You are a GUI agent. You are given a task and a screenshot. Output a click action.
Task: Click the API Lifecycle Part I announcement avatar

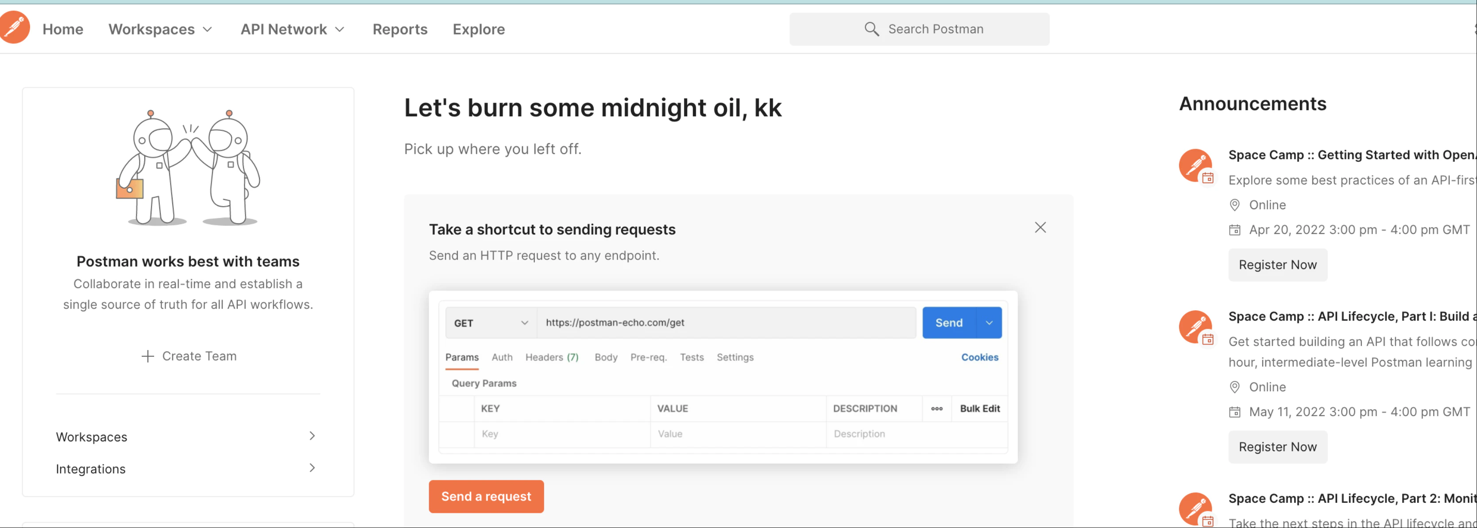click(x=1196, y=328)
